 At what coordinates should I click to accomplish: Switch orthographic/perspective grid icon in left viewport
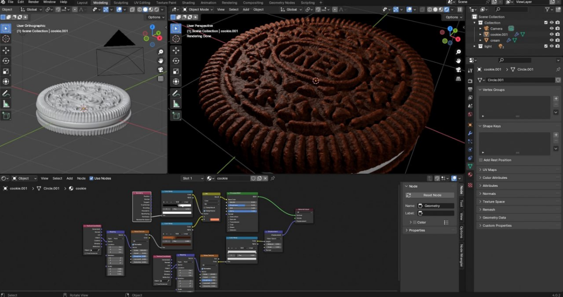point(161,79)
